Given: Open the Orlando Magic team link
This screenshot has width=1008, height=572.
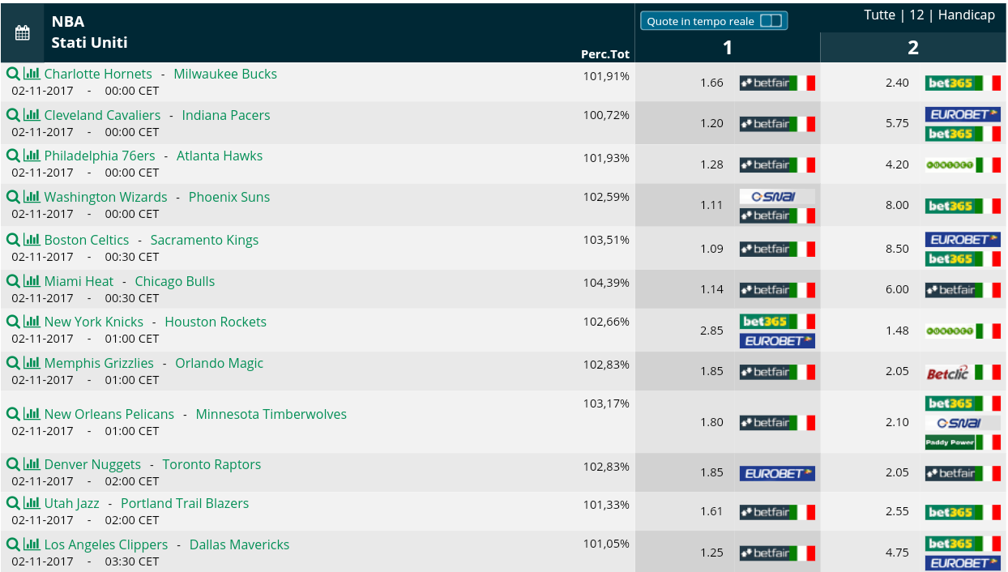Looking at the screenshot, I should [220, 363].
